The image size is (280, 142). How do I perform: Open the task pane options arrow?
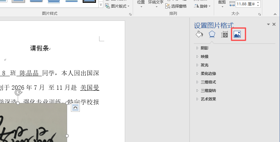point(268,25)
